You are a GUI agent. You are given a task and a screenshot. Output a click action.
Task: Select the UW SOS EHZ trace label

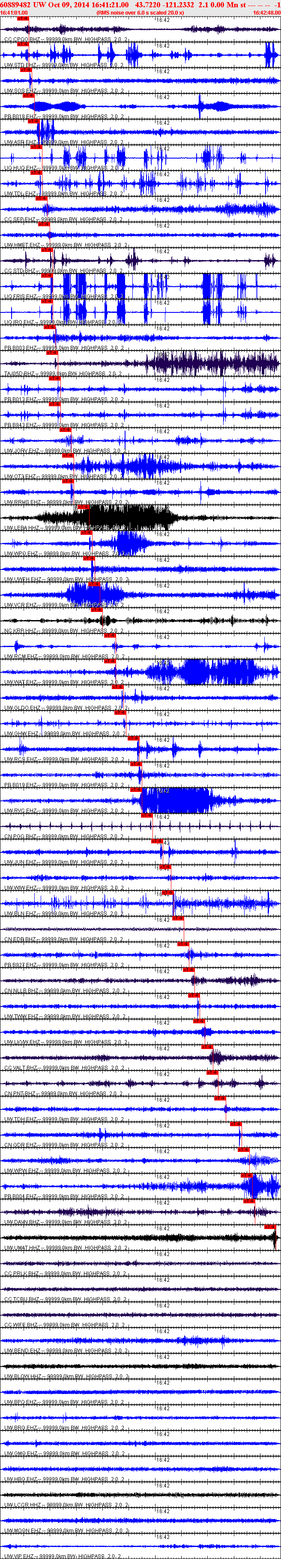[64, 91]
